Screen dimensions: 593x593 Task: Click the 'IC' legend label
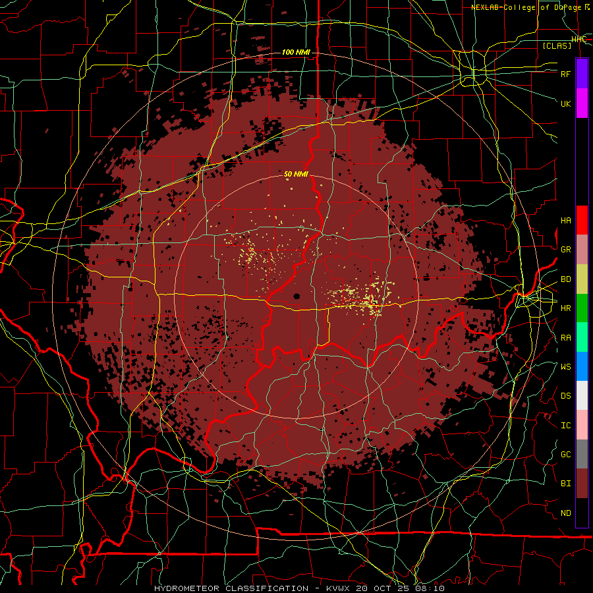(565, 426)
